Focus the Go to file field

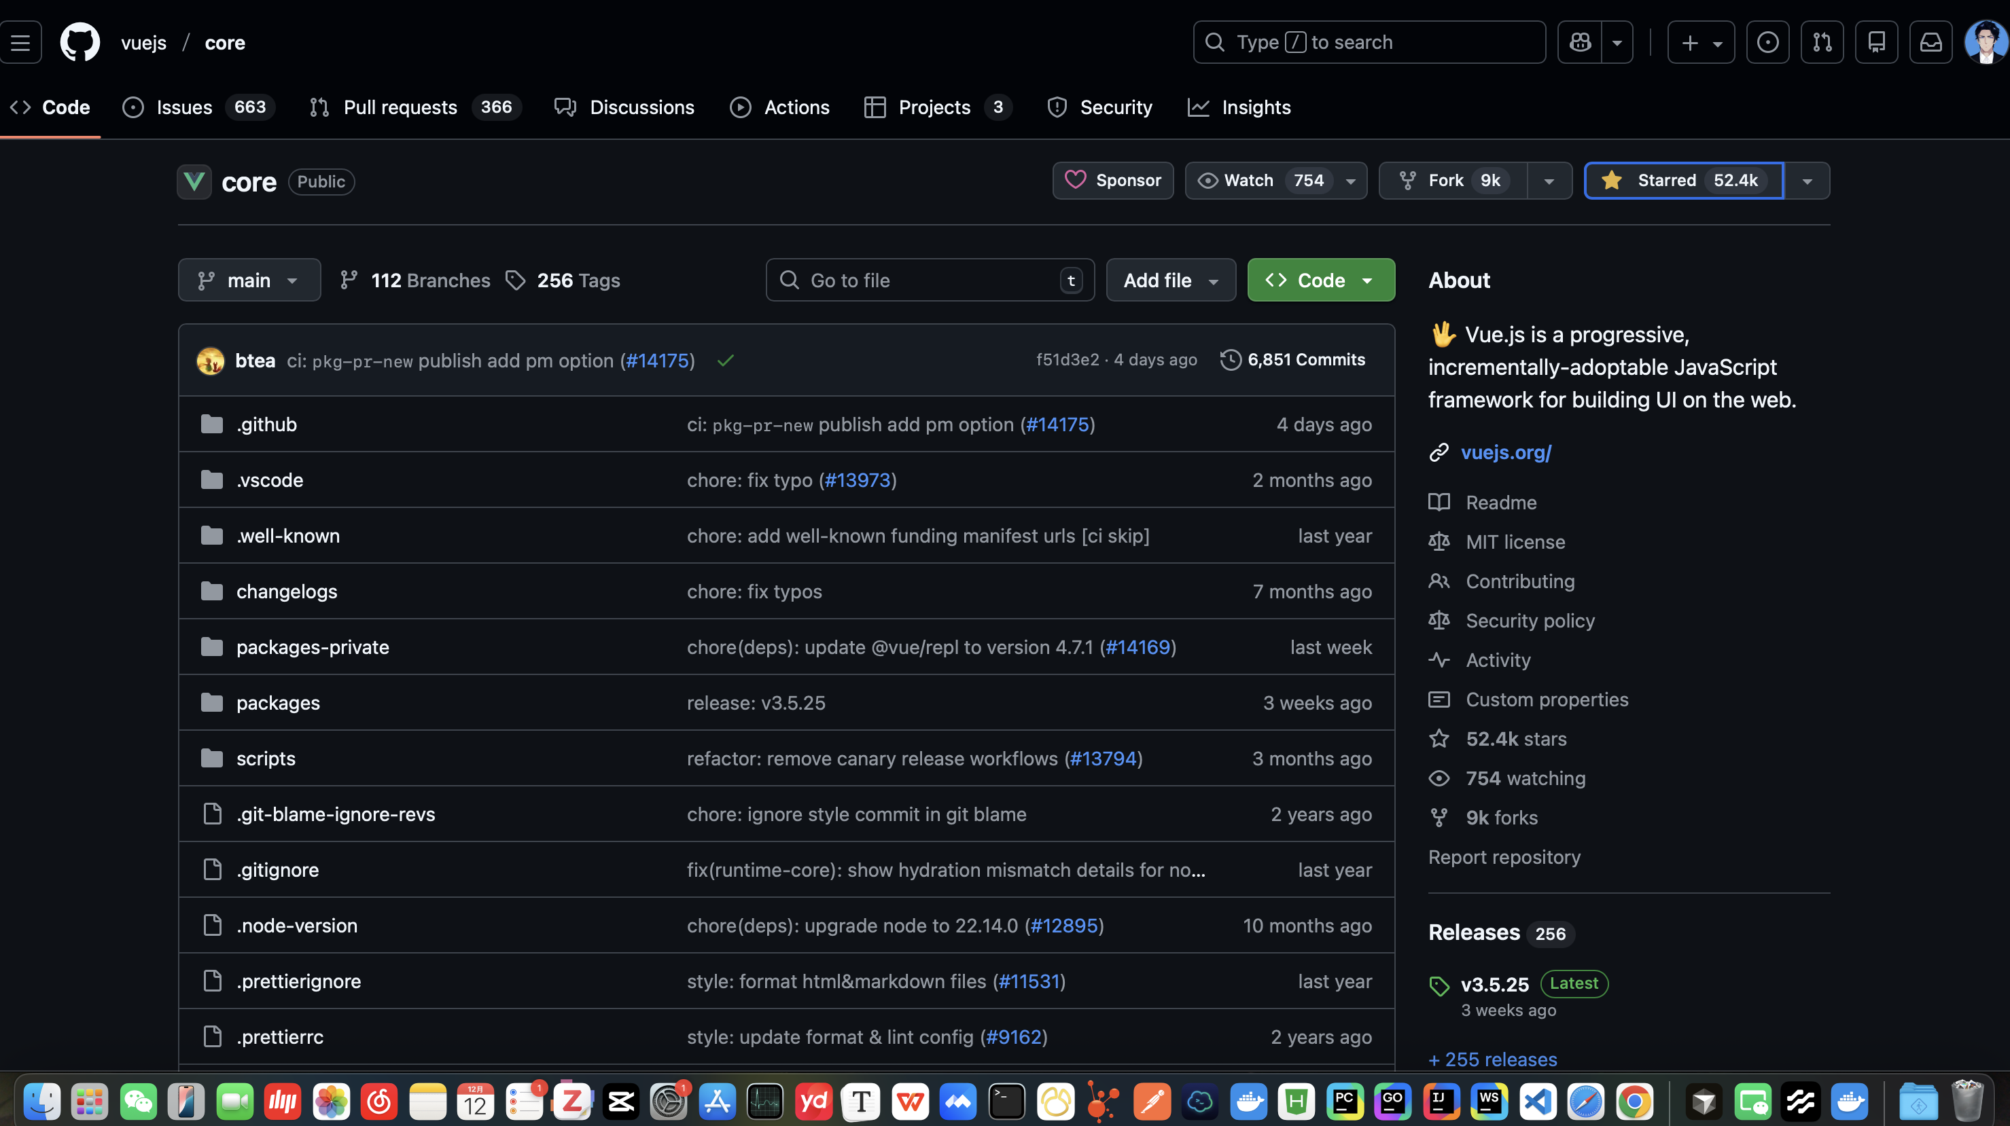[928, 280]
